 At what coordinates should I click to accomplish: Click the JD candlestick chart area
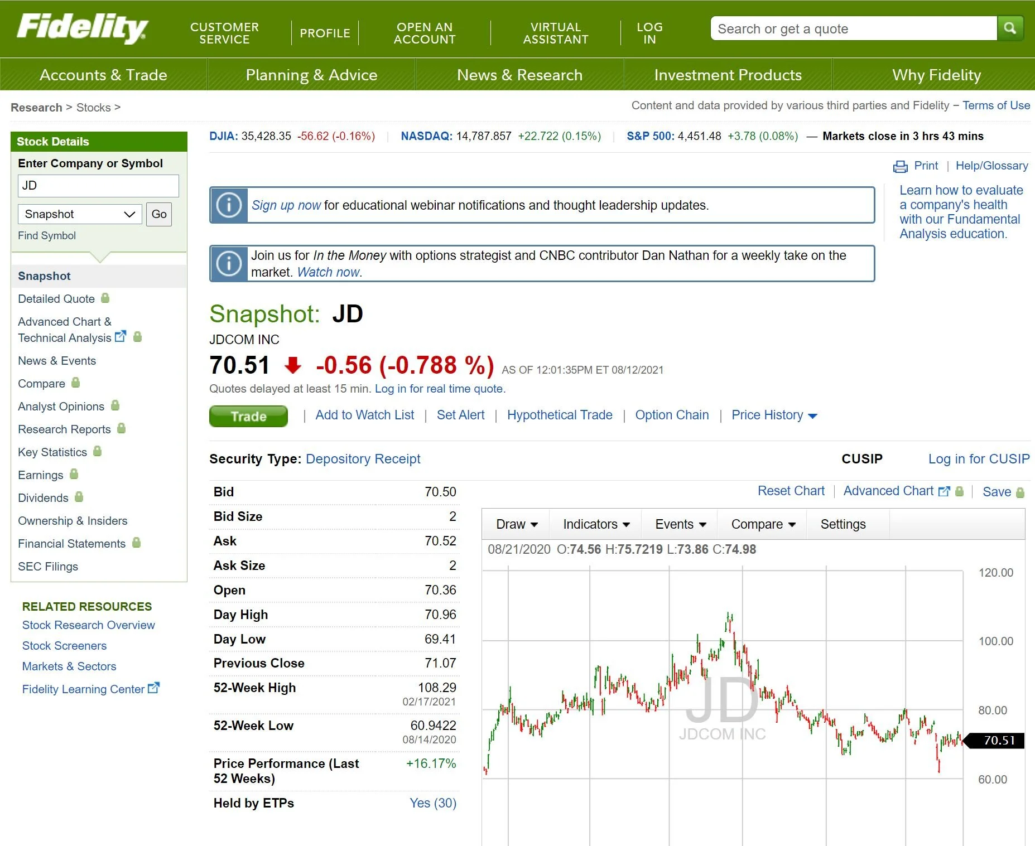pyautogui.click(x=723, y=705)
